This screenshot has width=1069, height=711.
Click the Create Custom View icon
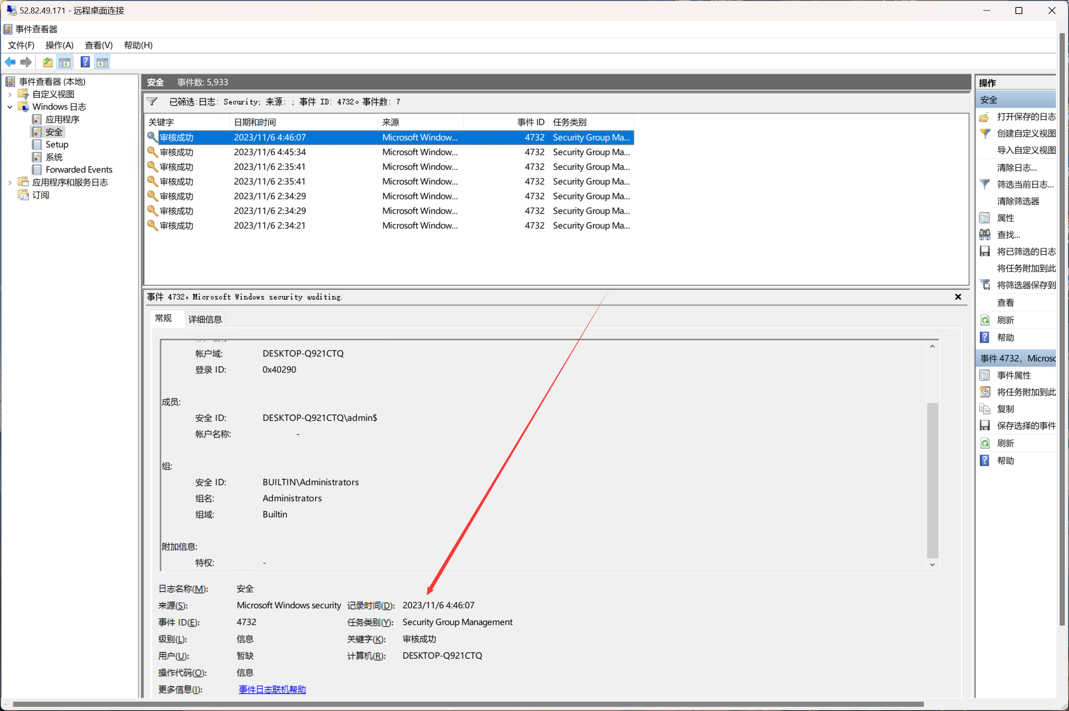click(x=985, y=134)
